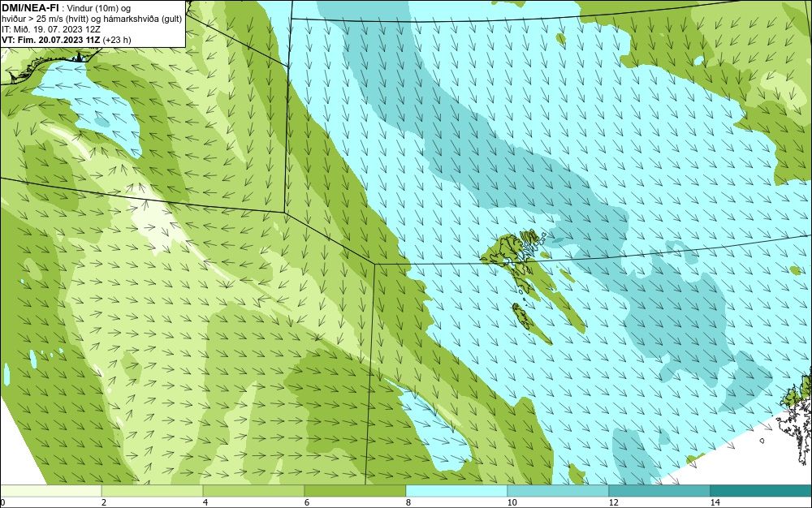The image size is (812, 508).
Task: Click the legend scale label 10
Action: tap(512, 502)
